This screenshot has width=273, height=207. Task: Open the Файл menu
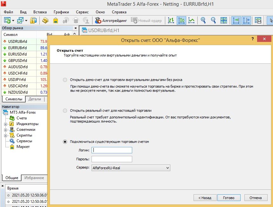(8, 12)
